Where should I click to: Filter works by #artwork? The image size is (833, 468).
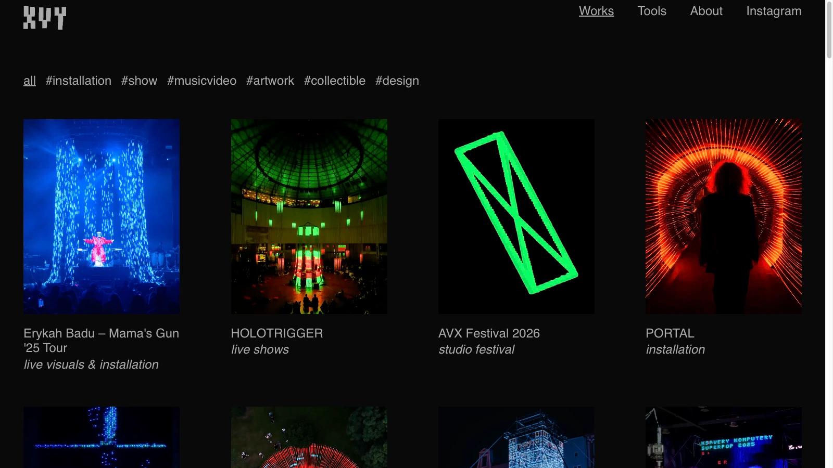point(270,81)
